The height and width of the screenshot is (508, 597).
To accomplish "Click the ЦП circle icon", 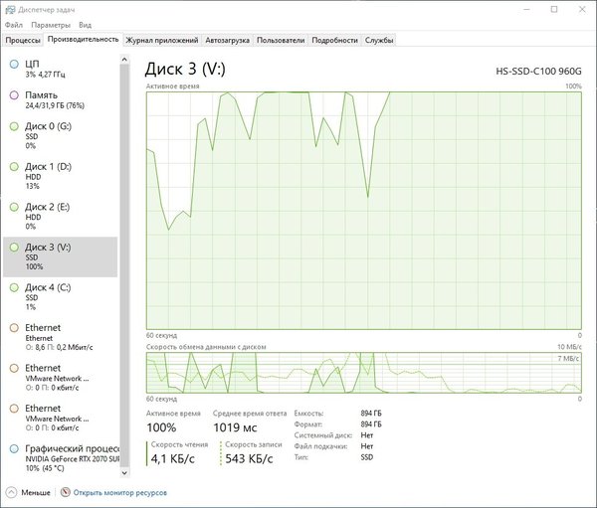I will click(x=14, y=64).
